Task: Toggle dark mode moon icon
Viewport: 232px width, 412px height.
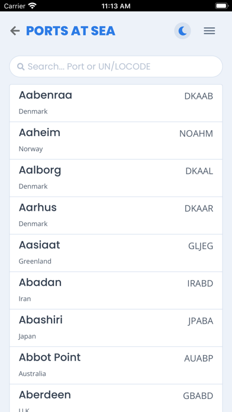Action: click(x=183, y=31)
